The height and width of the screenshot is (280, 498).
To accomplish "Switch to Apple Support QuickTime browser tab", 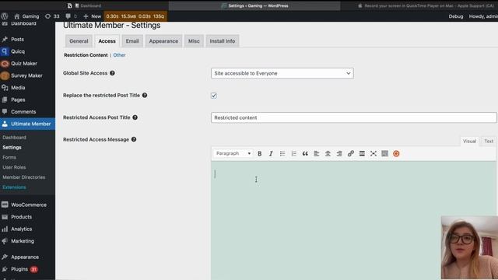I will click(426, 5).
